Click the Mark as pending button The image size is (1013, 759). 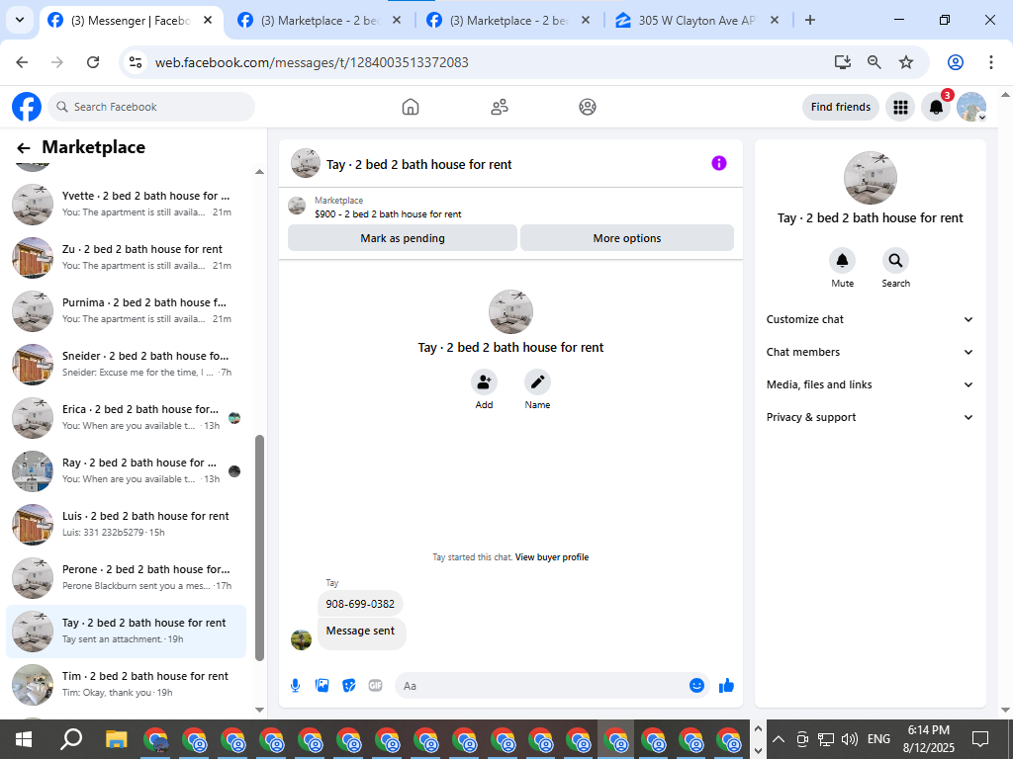[403, 238]
